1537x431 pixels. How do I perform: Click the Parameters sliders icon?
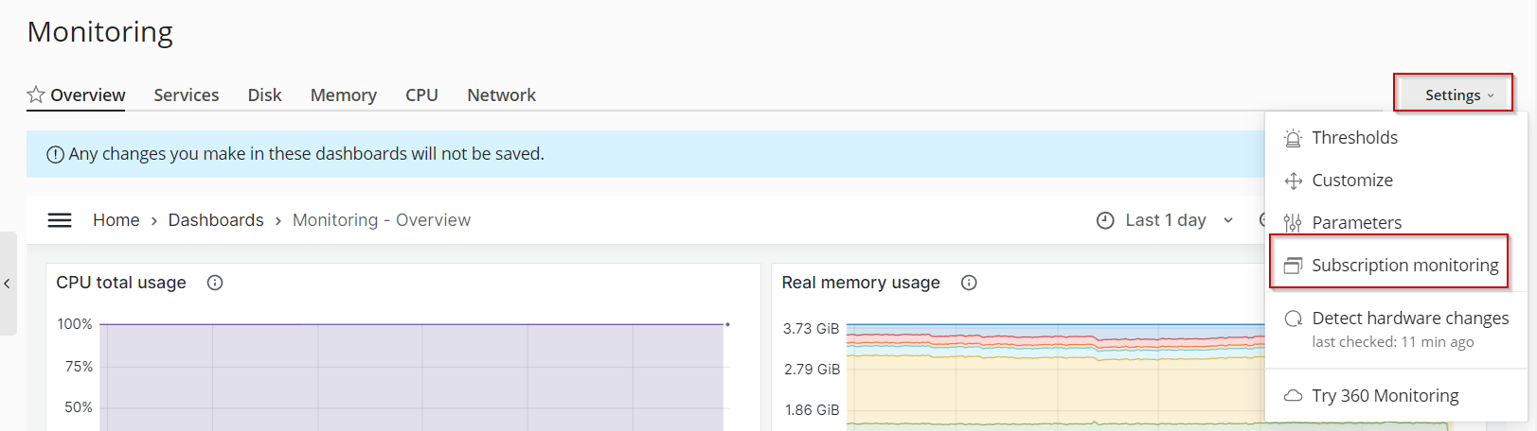tap(1293, 223)
